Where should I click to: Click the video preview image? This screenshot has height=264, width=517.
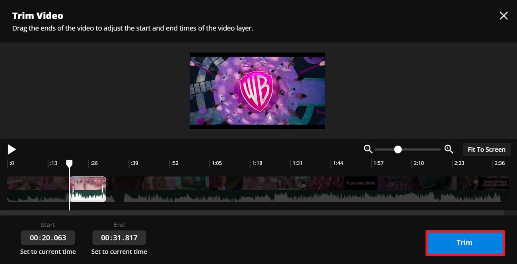257,91
